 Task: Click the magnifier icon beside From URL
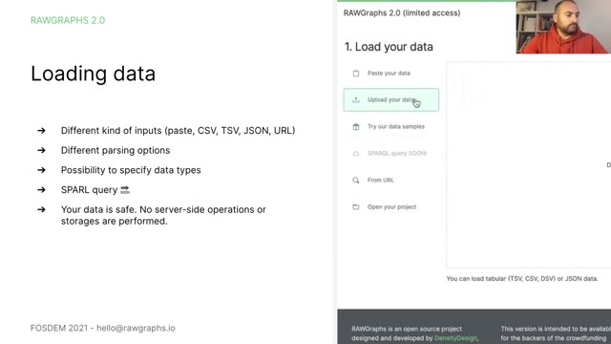(x=356, y=181)
